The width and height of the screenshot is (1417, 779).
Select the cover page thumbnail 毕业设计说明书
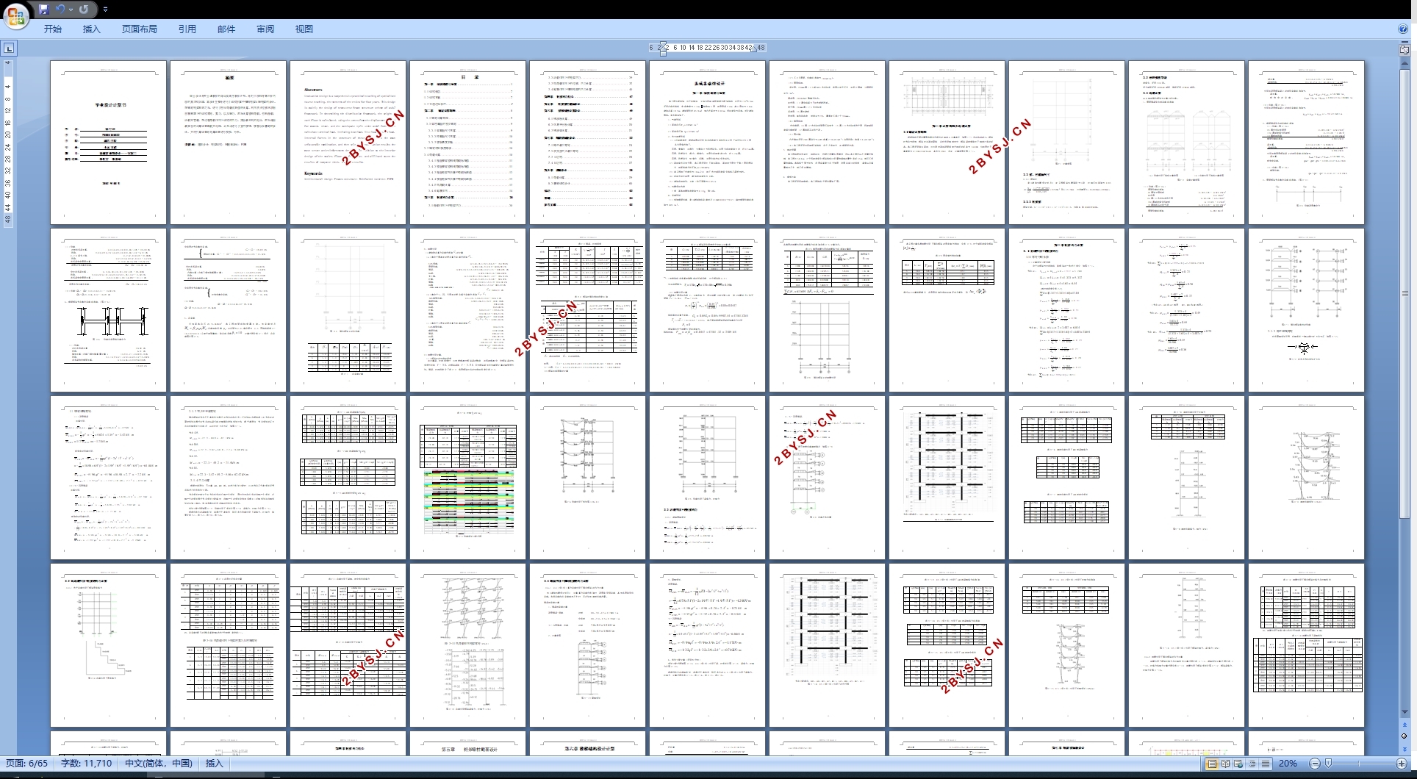coord(109,143)
